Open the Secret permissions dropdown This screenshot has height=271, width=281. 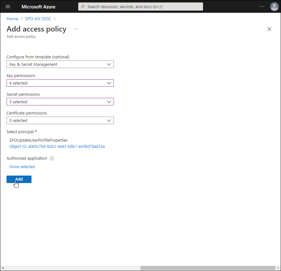click(60, 102)
